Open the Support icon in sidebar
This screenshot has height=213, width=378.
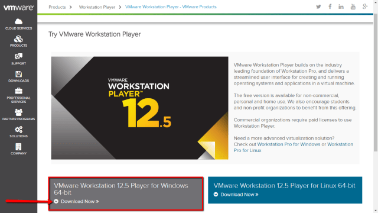click(x=18, y=57)
